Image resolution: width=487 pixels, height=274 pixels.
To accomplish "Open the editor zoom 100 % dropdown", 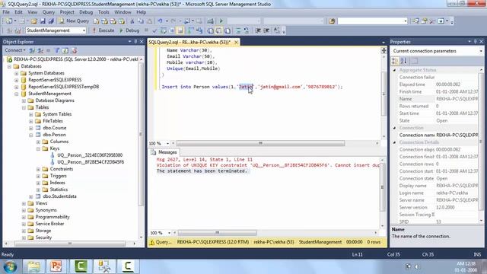I will click(168, 143).
